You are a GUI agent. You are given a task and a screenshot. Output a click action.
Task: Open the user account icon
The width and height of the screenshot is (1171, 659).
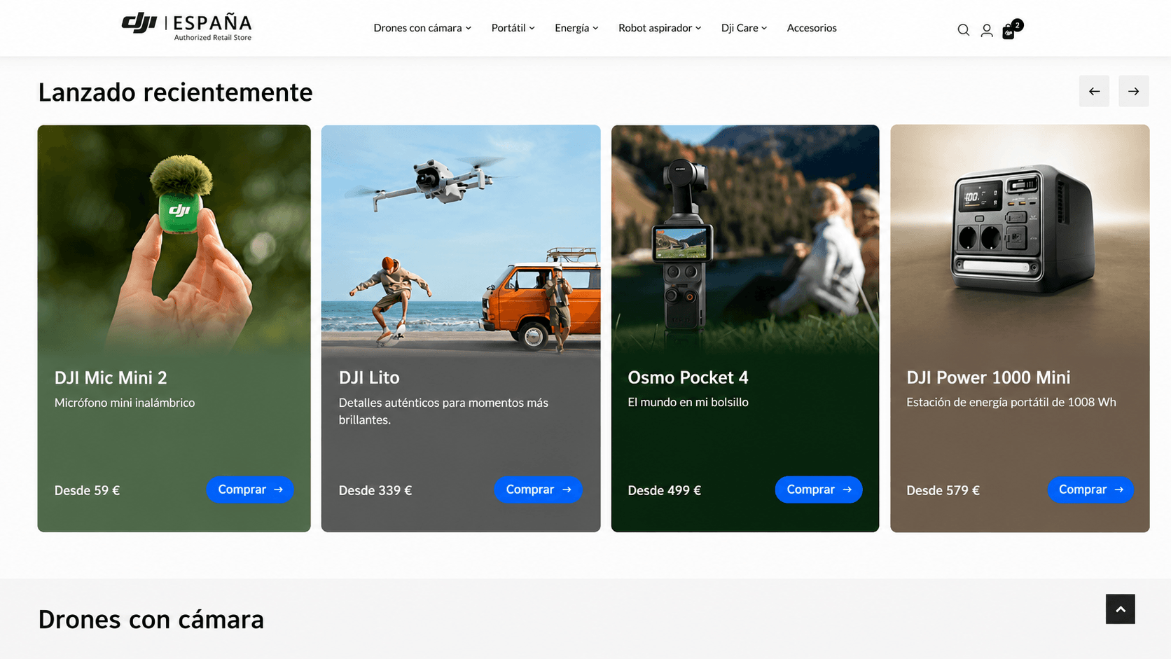[986, 29]
